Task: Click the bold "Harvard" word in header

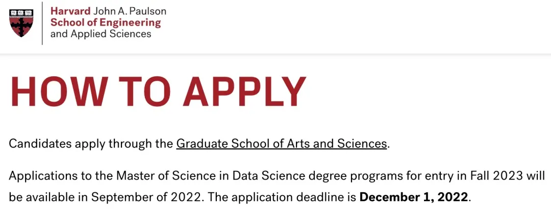Action: point(71,11)
